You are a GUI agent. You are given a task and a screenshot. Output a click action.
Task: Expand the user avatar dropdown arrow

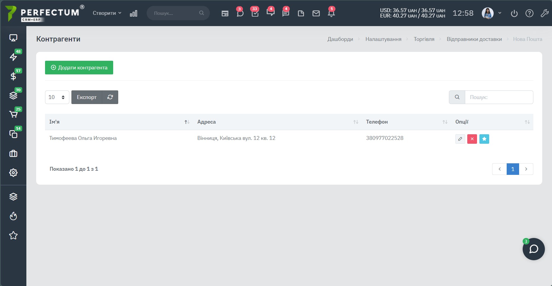coord(500,13)
